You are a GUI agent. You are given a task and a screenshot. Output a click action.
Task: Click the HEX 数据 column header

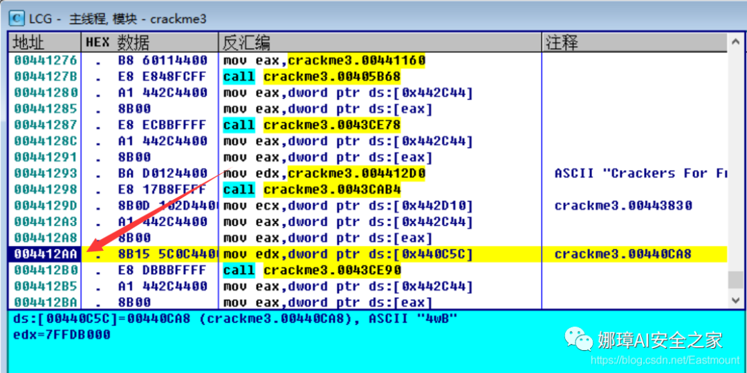click(x=149, y=43)
